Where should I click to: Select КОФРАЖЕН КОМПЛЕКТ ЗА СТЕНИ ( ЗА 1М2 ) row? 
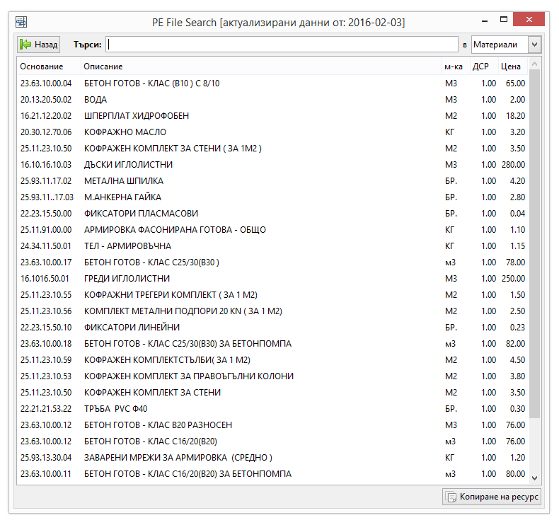click(x=272, y=149)
